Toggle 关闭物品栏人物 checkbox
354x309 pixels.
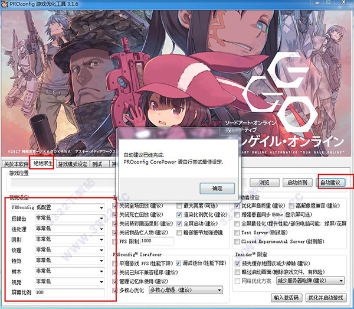pyautogui.click(x=114, y=233)
